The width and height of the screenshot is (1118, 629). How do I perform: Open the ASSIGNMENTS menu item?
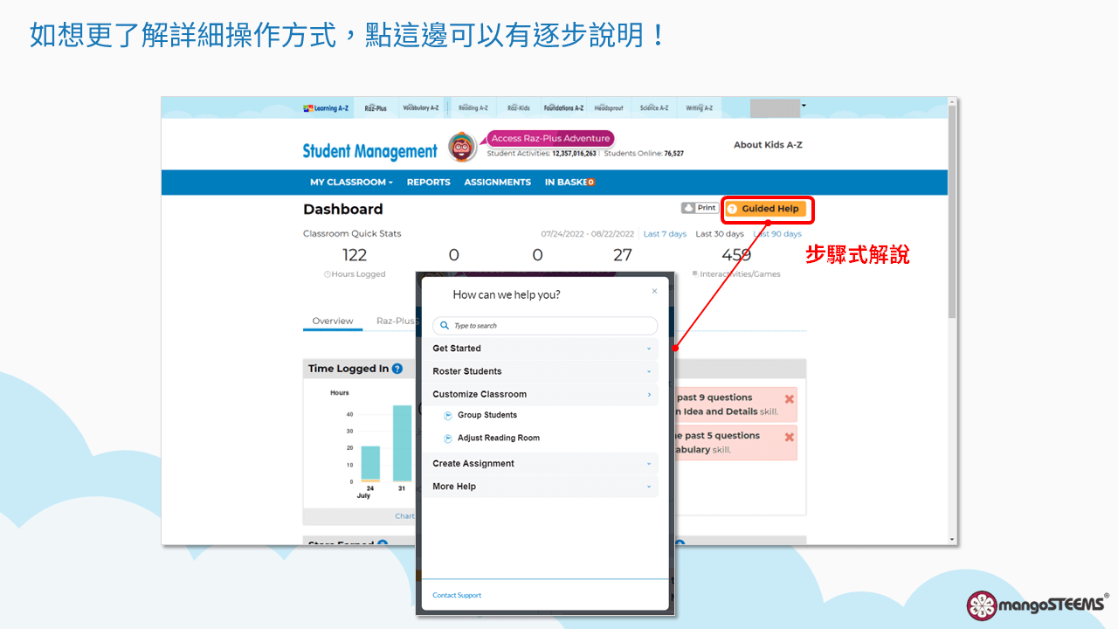498,182
